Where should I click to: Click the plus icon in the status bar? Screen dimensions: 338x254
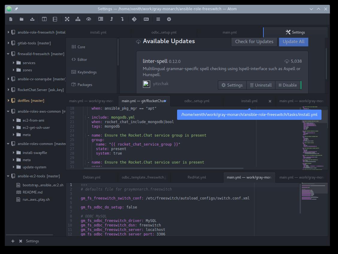[x=13, y=241]
